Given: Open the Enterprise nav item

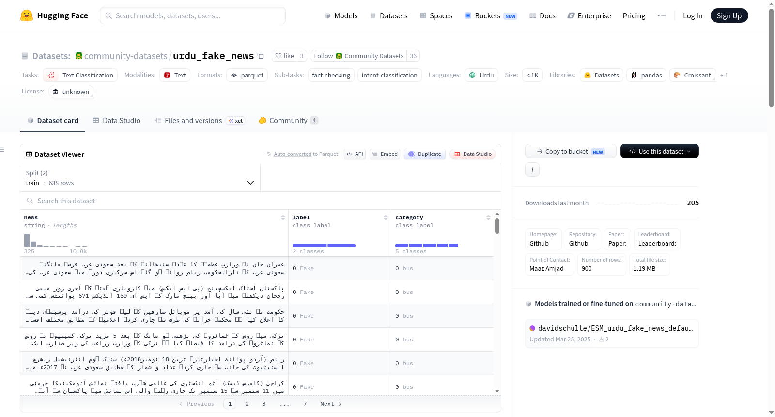Looking at the screenshot, I should tap(589, 15).
